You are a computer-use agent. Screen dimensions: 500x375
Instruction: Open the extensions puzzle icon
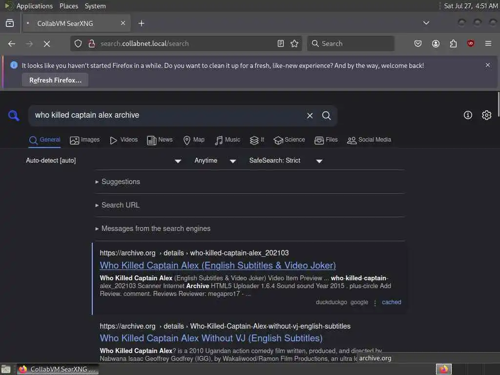pyautogui.click(x=453, y=43)
